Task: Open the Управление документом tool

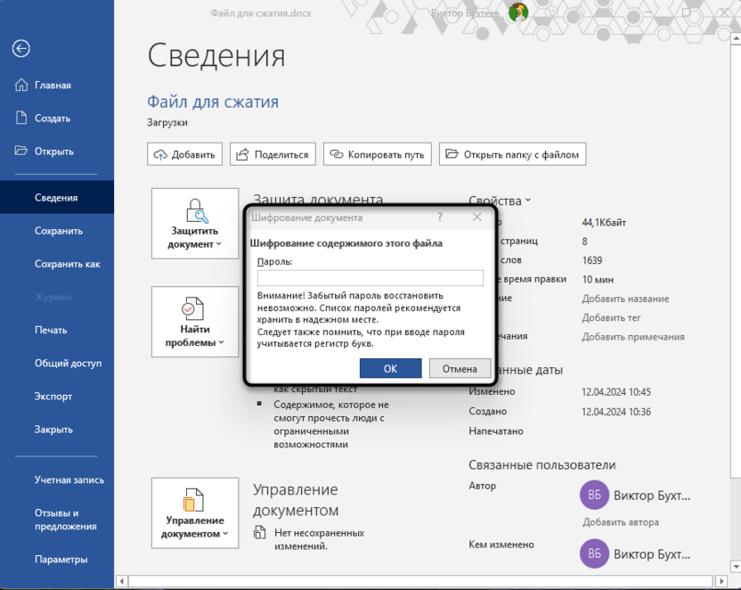Action: [x=194, y=512]
